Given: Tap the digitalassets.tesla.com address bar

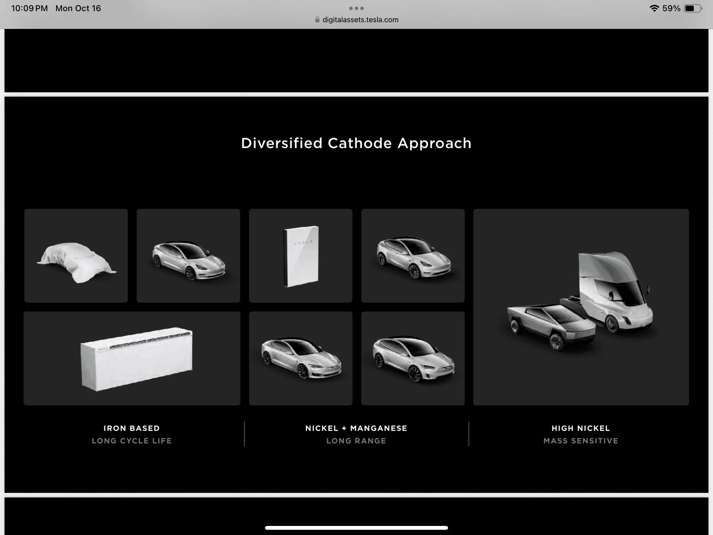Looking at the screenshot, I should click(356, 20).
